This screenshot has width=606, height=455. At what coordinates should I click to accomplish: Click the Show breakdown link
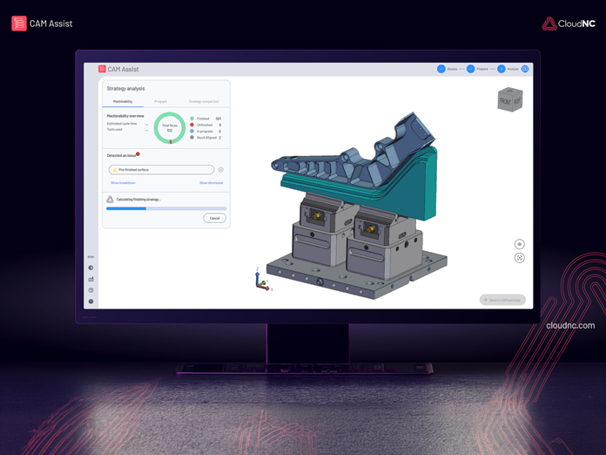tap(123, 183)
